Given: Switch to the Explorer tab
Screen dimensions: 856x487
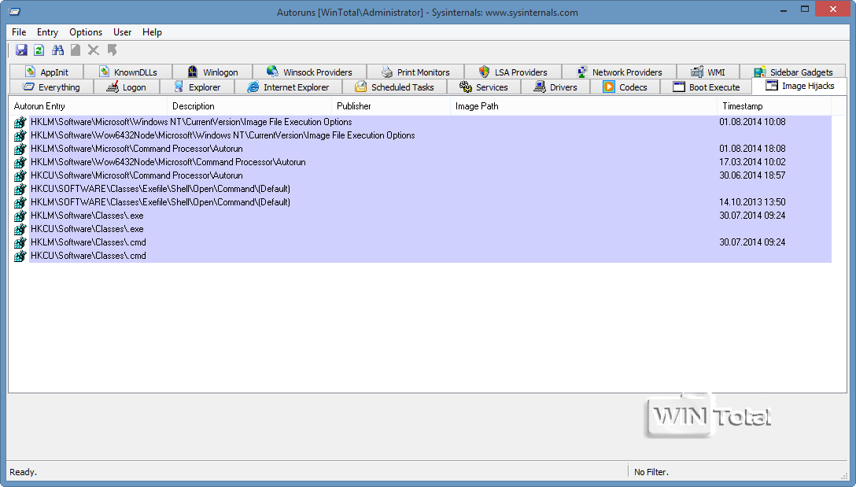Looking at the screenshot, I should [x=197, y=87].
